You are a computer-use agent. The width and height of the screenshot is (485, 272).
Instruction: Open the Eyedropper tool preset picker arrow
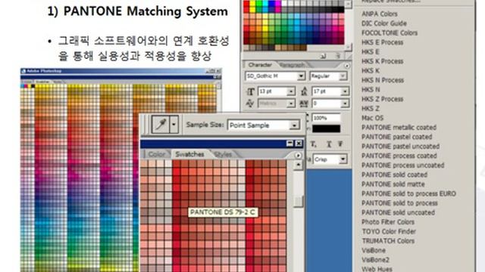[174, 125]
